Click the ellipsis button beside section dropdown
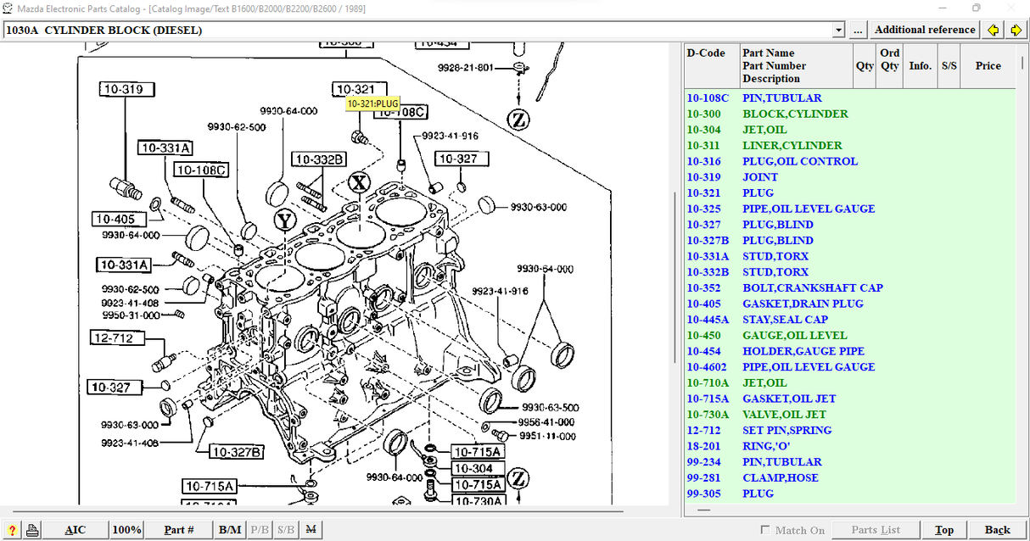 (858, 30)
